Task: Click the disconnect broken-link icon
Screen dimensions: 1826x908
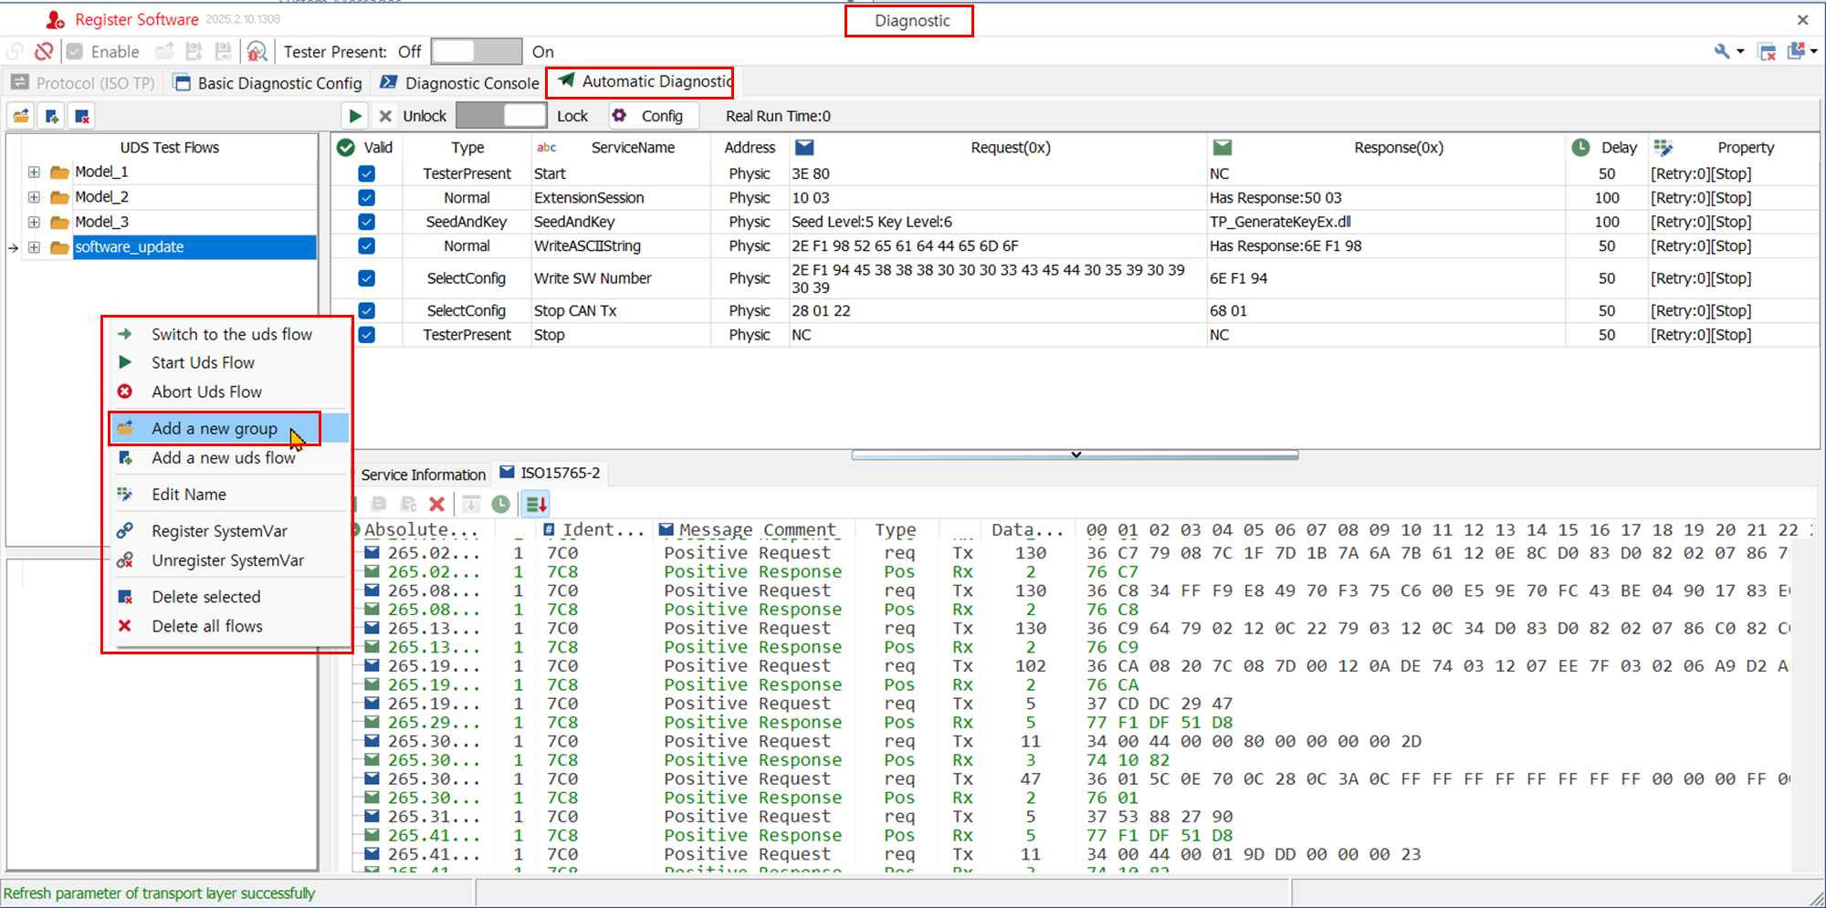Action: [43, 51]
